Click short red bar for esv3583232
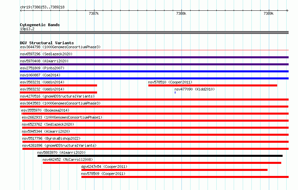This screenshot has width=298, height=190. click(59, 92)
